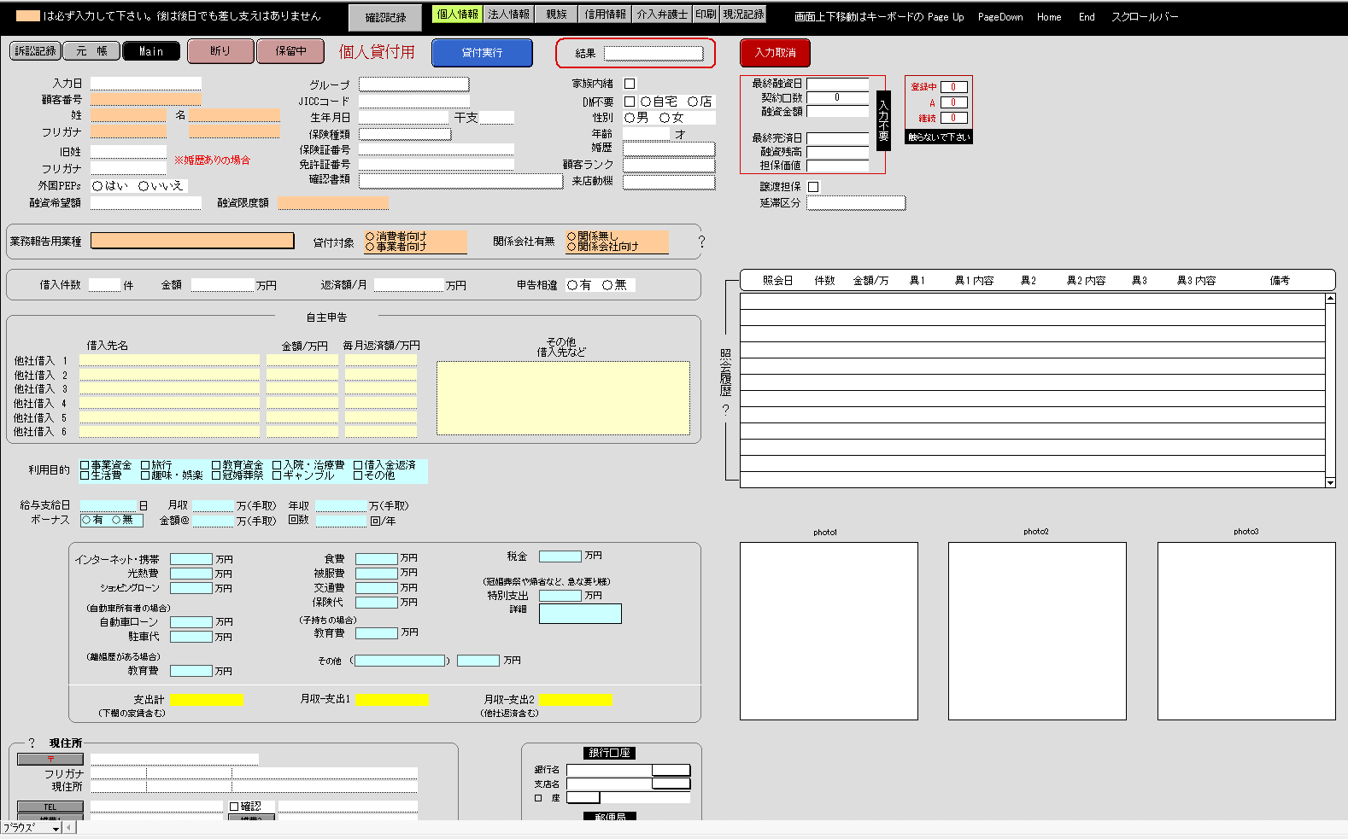Click the ? help mark under 照会履歴
The height and width of the screenshot is (839, 1348).
(725, 410)
